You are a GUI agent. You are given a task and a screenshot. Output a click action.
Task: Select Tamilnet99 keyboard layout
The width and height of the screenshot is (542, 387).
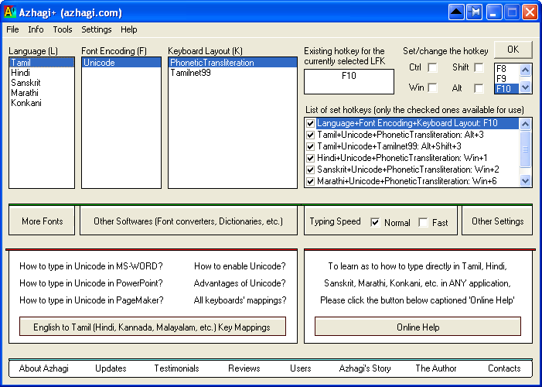click(x=233, y=73)
